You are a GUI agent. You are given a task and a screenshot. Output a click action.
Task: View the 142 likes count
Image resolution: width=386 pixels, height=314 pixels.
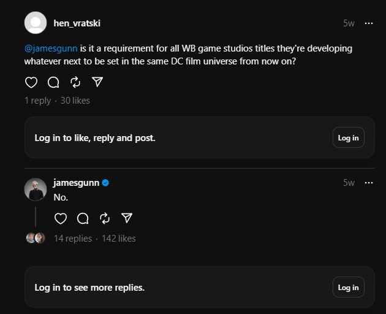119,239
